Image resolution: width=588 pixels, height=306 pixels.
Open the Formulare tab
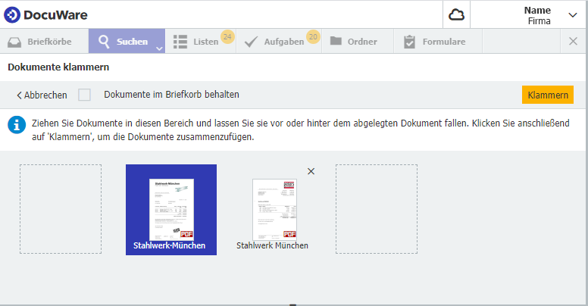point(438,41)
